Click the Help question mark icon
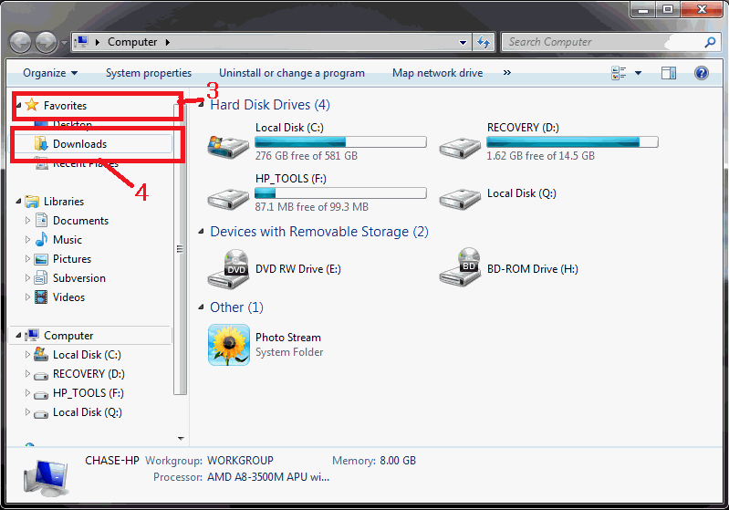This screenshot has width=729, height=510. (702, 73)
